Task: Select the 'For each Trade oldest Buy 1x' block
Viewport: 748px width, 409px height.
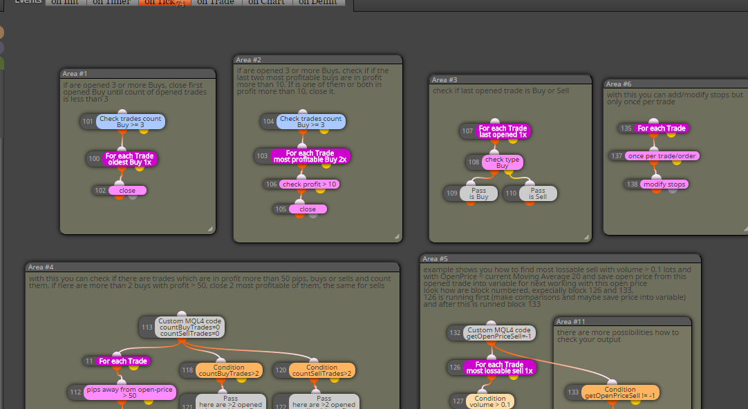Action: tap(129, 159)
